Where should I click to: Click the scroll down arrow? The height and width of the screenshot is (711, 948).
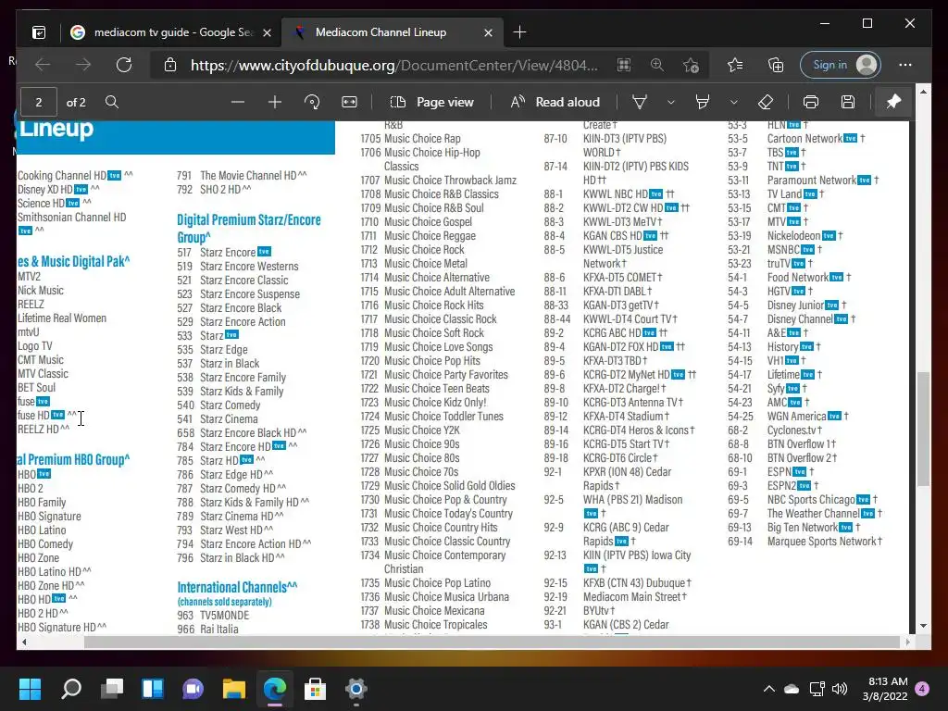point(923,626)
